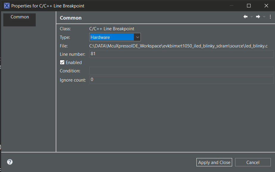275x172 pixels.
Task: Maximize the Properties dialog window
Action: tap(249, 6)
